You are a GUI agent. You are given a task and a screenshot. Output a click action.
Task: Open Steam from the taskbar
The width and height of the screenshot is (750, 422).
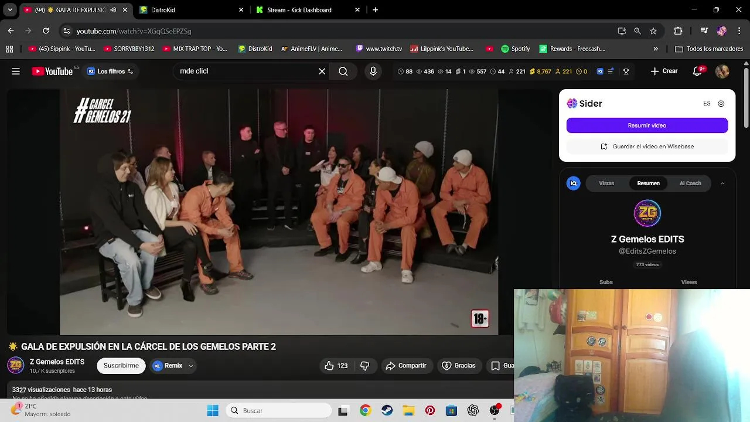tap(387, 411)
